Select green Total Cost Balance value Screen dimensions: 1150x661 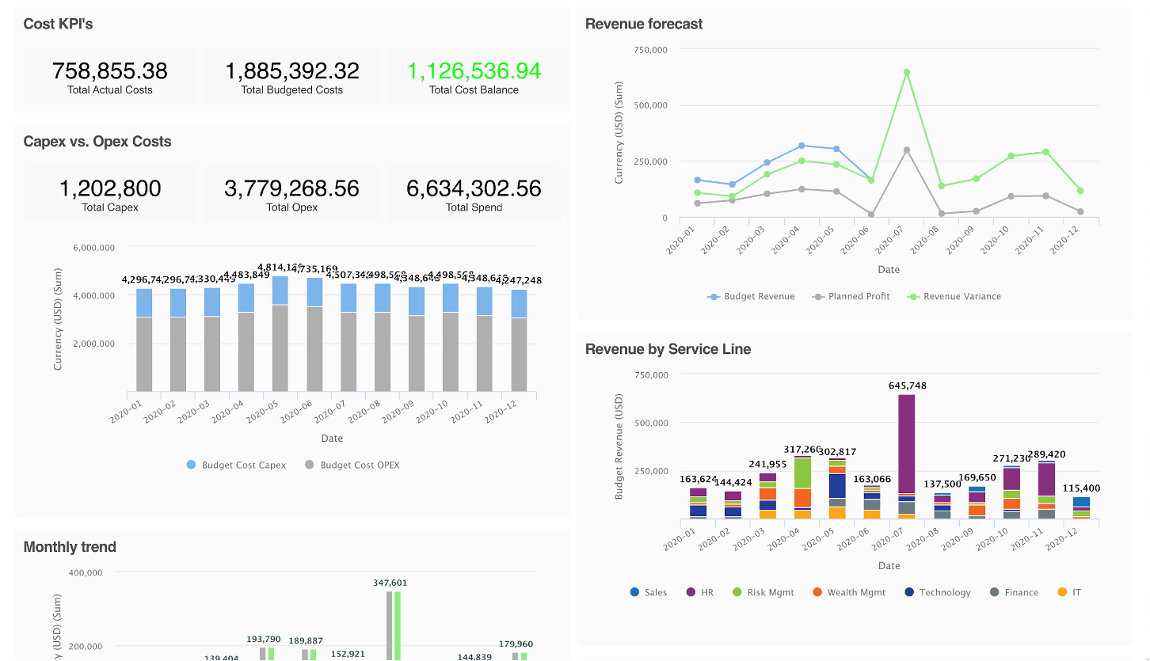tap(474, 71)
